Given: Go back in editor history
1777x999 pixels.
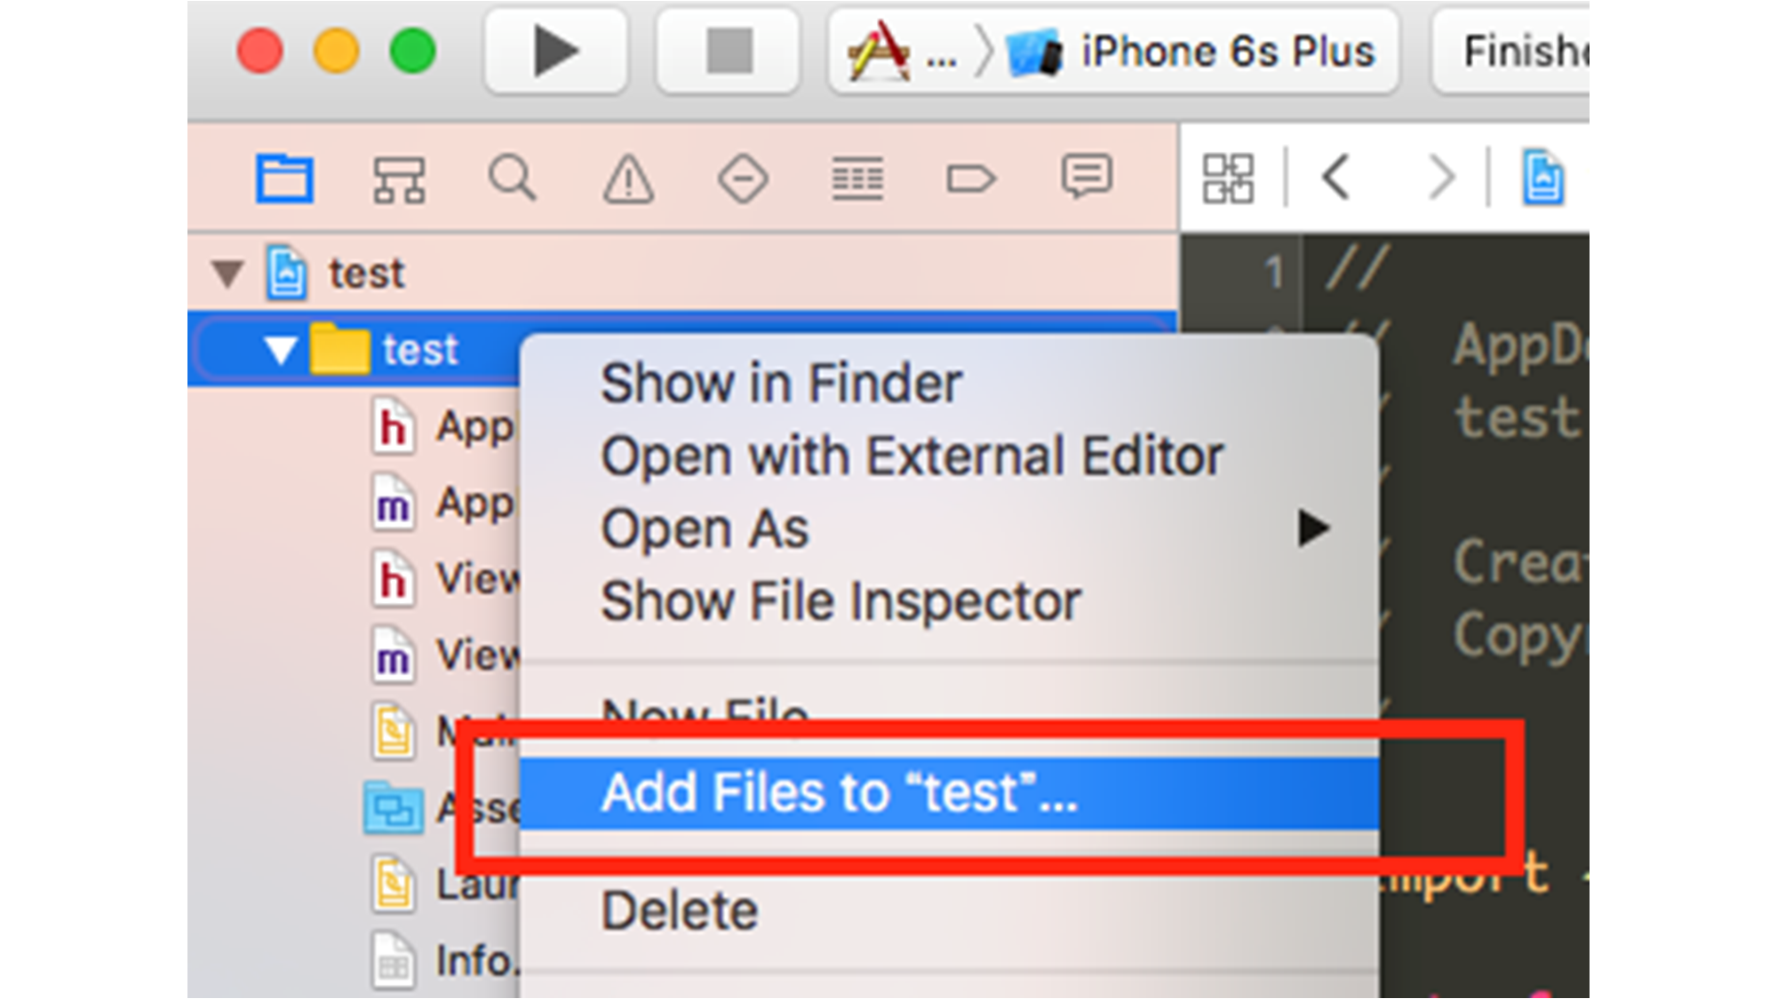Looking at the screenshot, I should click(x=1336, y=178).
